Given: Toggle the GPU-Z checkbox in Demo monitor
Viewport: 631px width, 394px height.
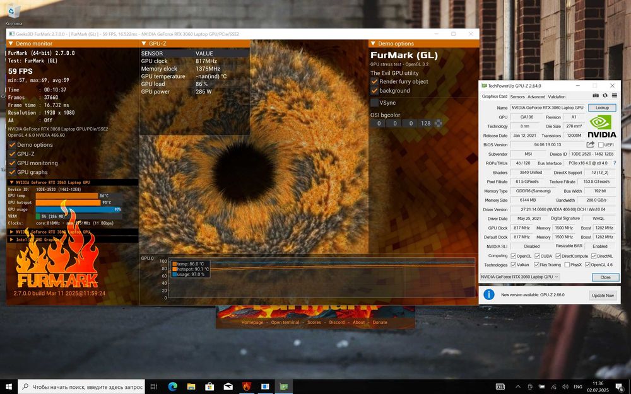Looking at the screenshot, I should coord(13,154).
